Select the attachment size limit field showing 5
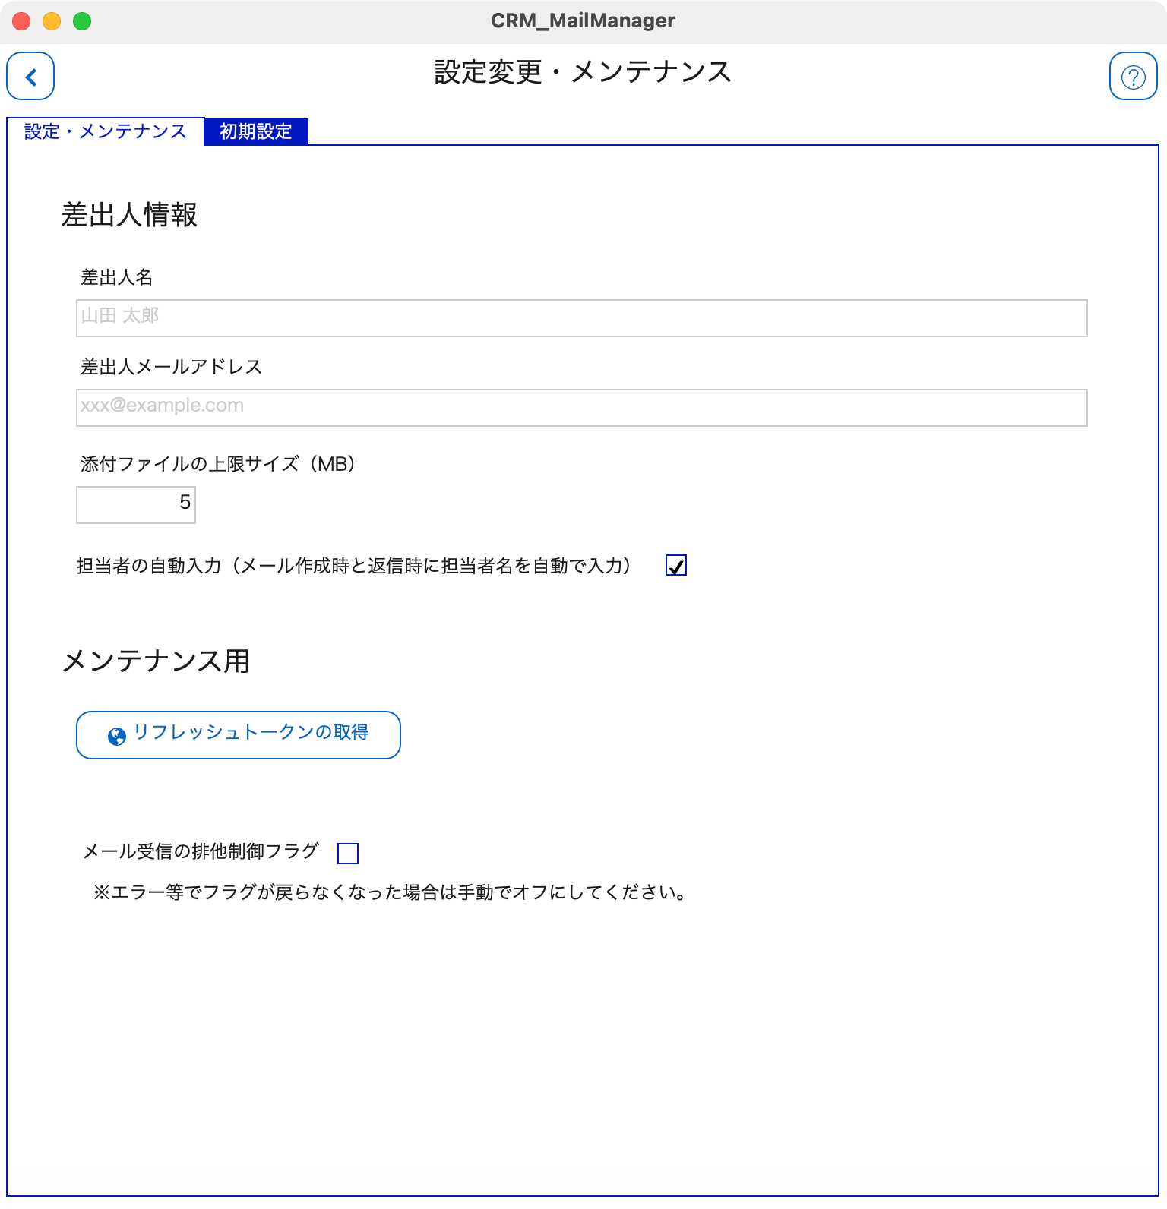The width and height of the screenshot is (1167, 1209). coord(136,505)
